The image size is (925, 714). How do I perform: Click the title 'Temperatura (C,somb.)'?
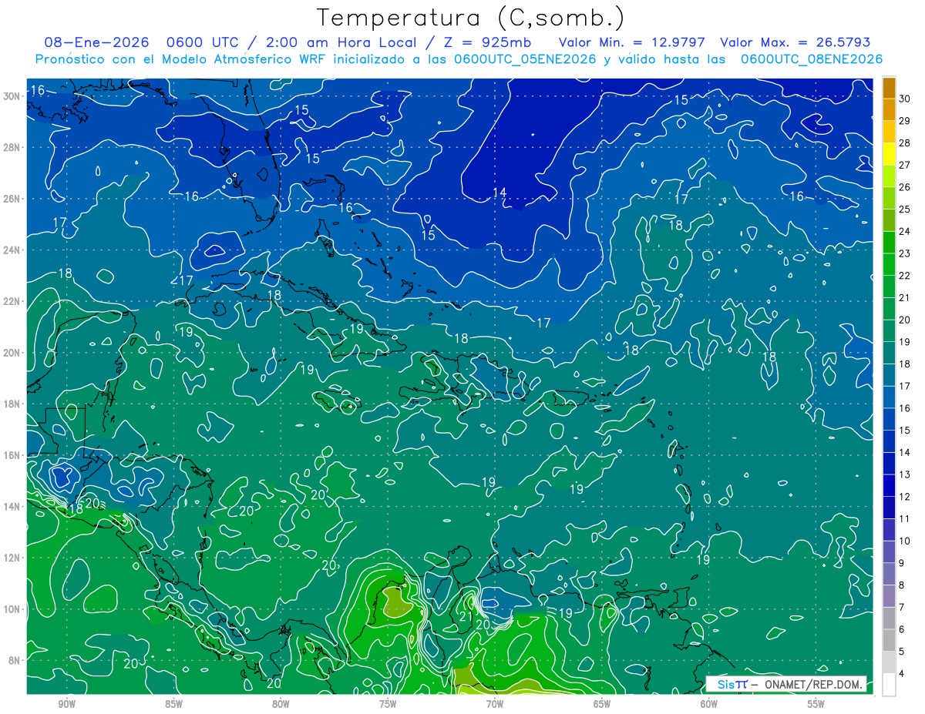[471, 18]
